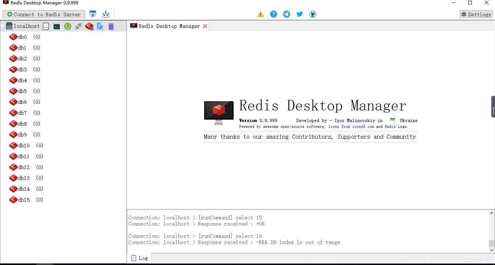Click the Redis monitor logo image
Viewport: 495px width, 265px height.
click(219, 113)
